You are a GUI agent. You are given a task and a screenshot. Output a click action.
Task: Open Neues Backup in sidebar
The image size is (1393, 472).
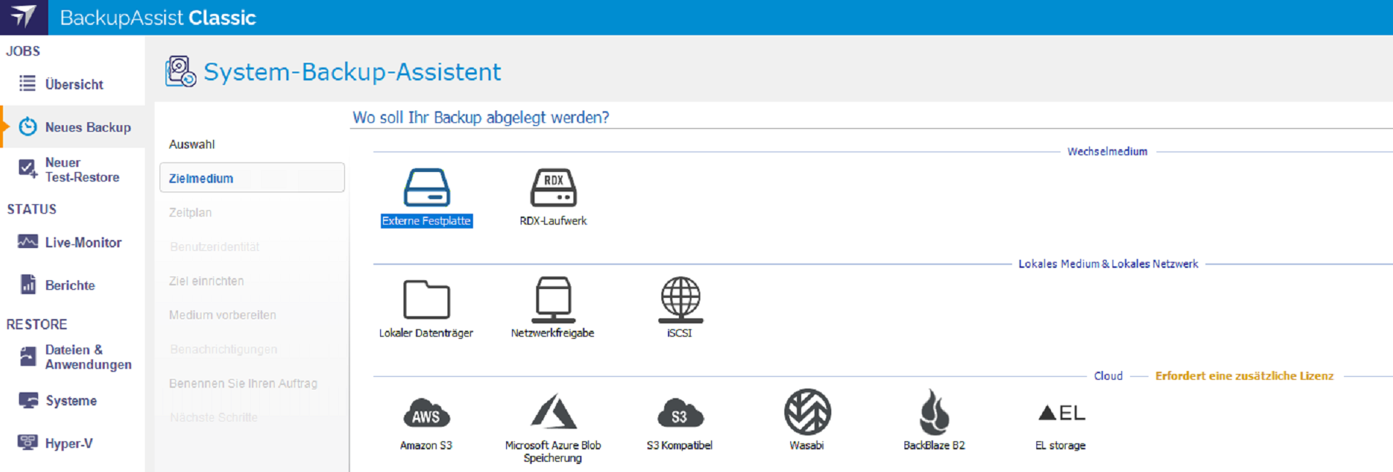pos(87,127)
